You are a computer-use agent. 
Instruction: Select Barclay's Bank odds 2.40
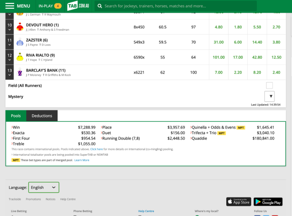[x=276, y=72]
